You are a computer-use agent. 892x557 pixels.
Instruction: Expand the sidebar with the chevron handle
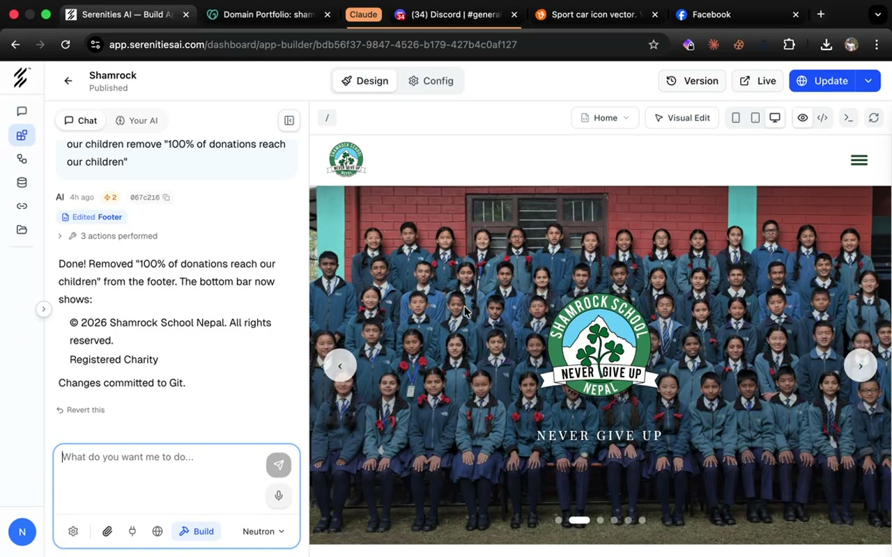(x=43, y=309)
